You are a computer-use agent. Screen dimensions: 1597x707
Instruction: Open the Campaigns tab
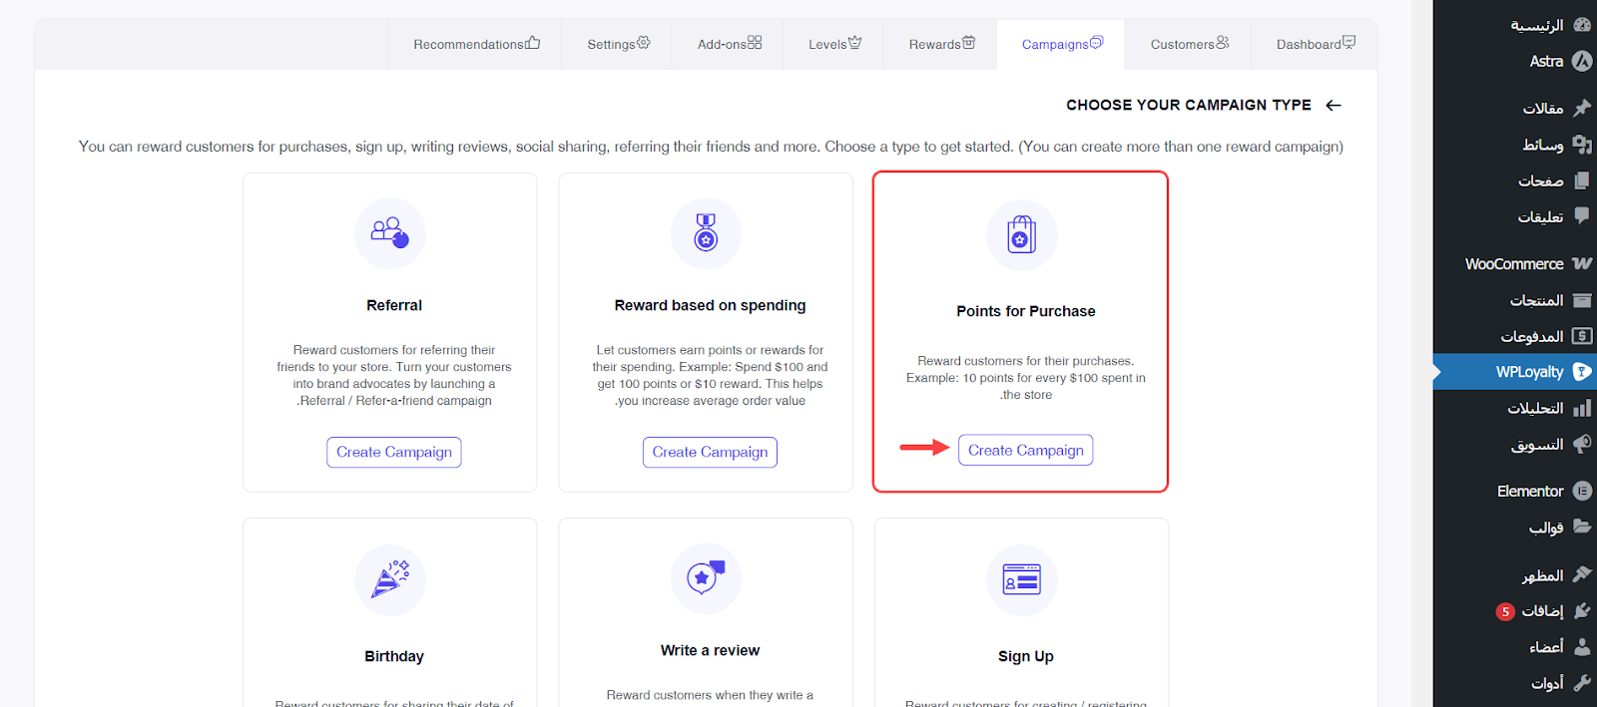coord(1061,44)
